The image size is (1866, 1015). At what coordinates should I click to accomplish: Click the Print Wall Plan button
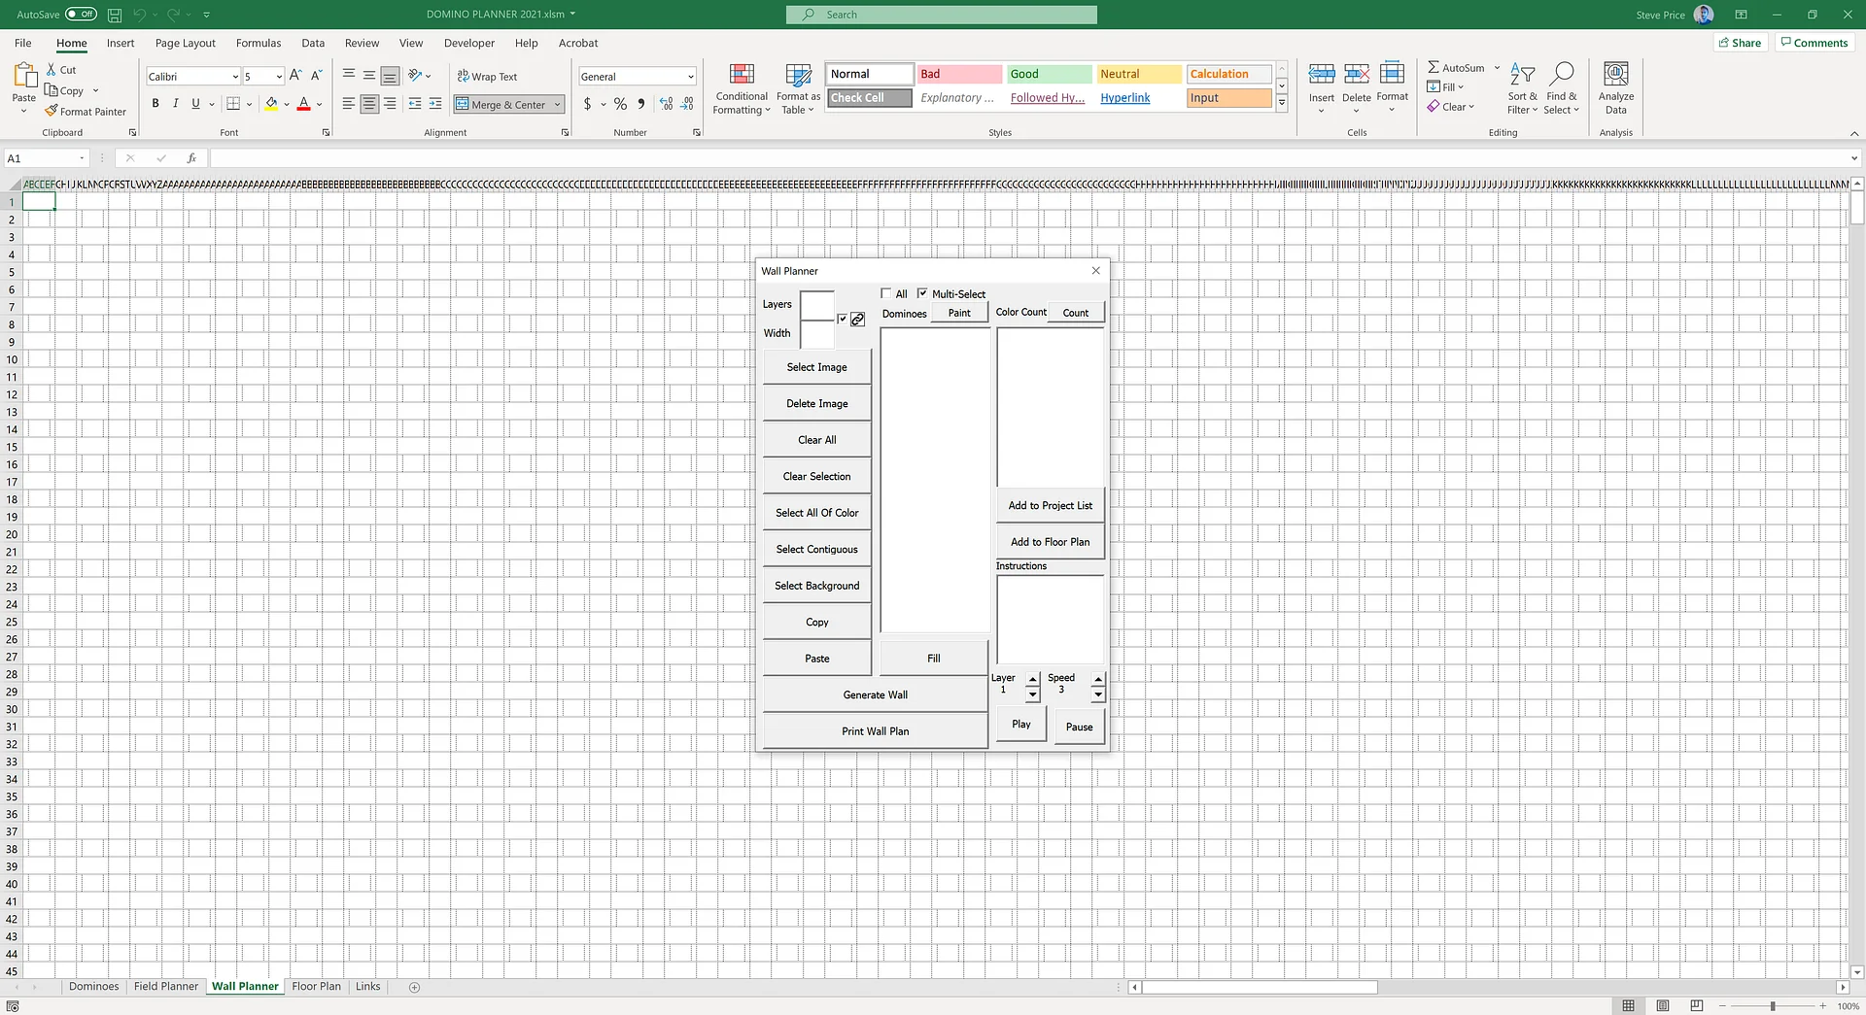click(876, 731)
